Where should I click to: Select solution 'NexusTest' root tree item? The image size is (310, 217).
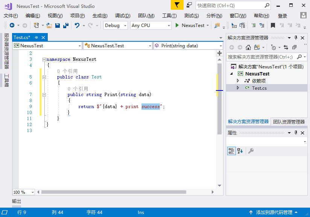pyautogui.click(x=267, y=67)
